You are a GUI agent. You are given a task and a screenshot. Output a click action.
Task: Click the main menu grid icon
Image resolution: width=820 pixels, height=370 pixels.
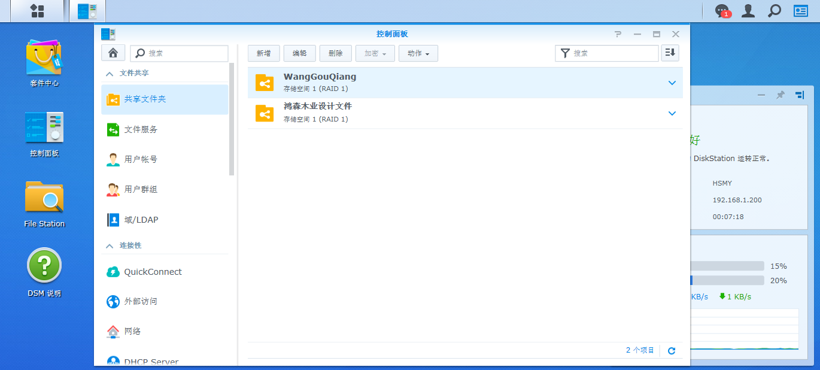point(37,11)
